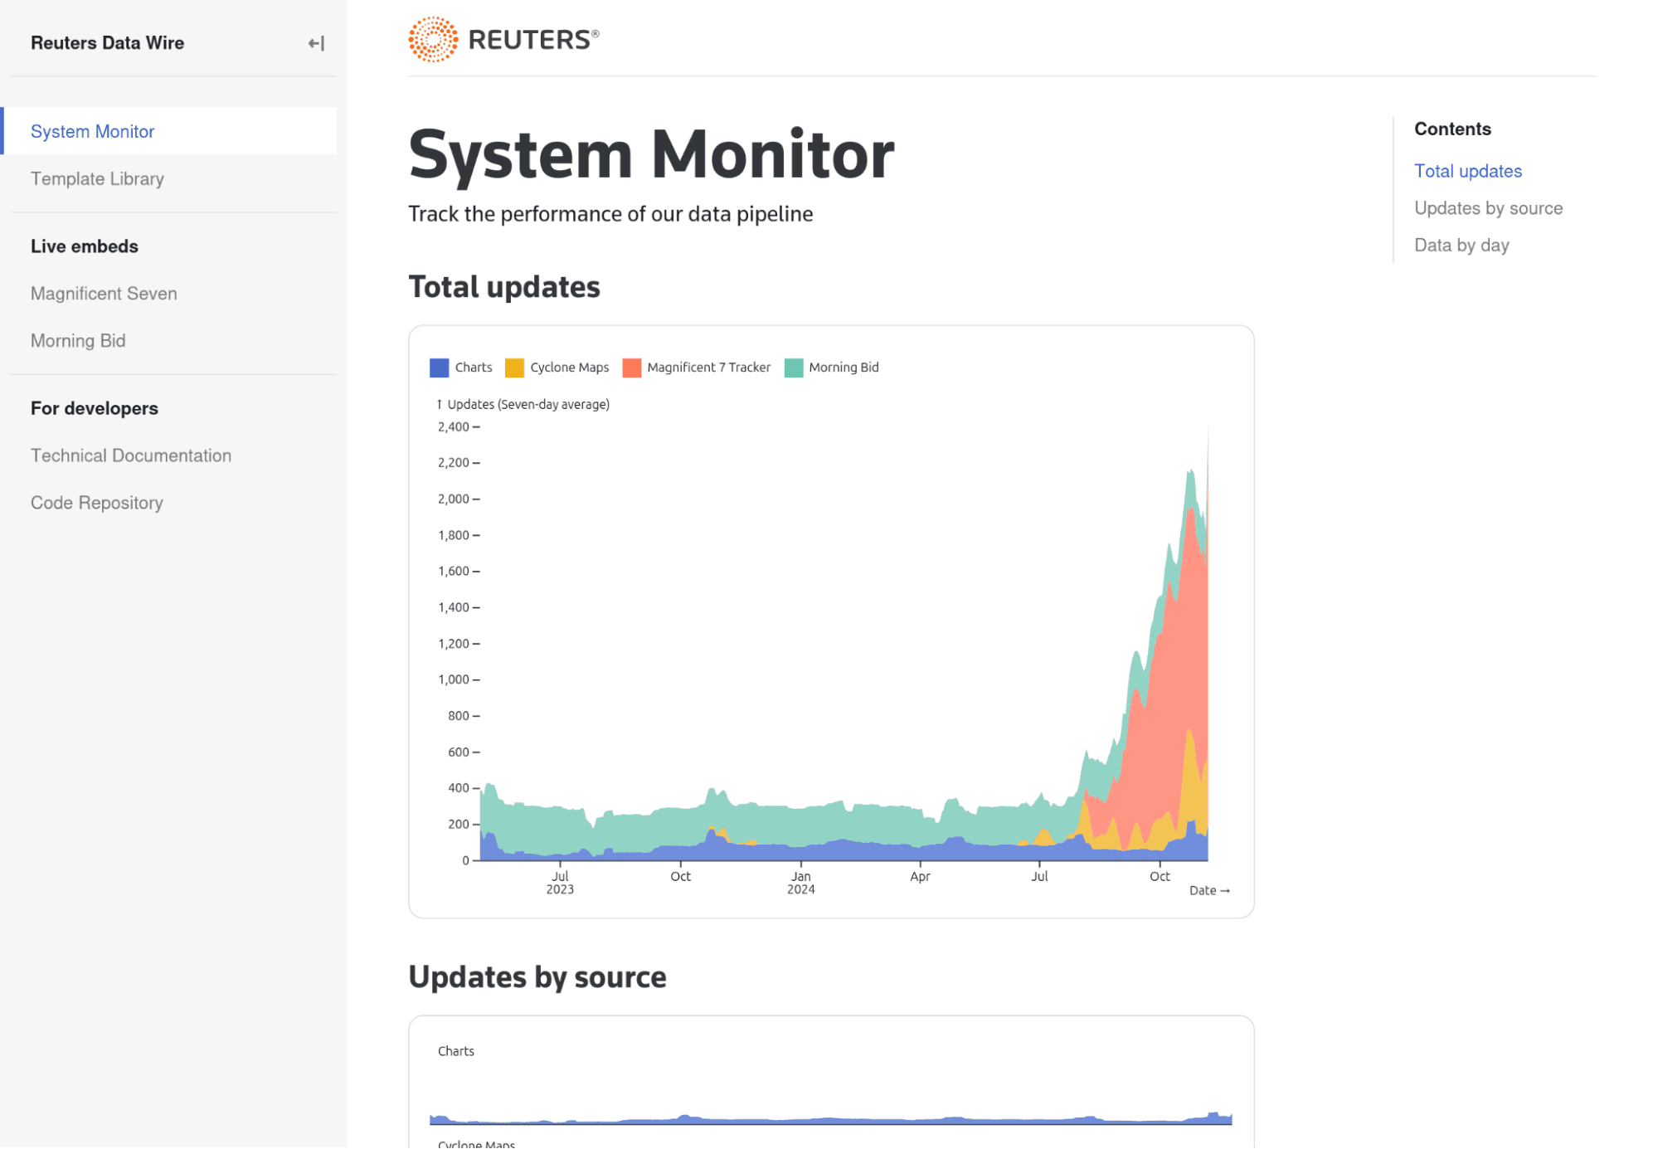Screen dimensions: 1658x1149
Task: Select the Charts legend color swatch
Action: pos(439,367)
